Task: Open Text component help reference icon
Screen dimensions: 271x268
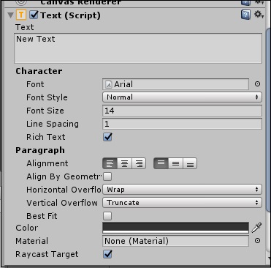Action: tap(245, 15)
